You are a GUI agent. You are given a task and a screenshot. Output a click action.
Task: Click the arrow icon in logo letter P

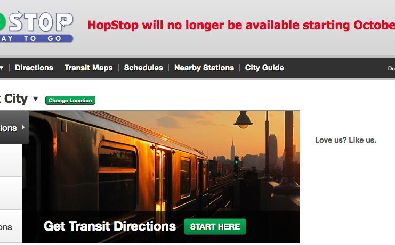point(63,21)
